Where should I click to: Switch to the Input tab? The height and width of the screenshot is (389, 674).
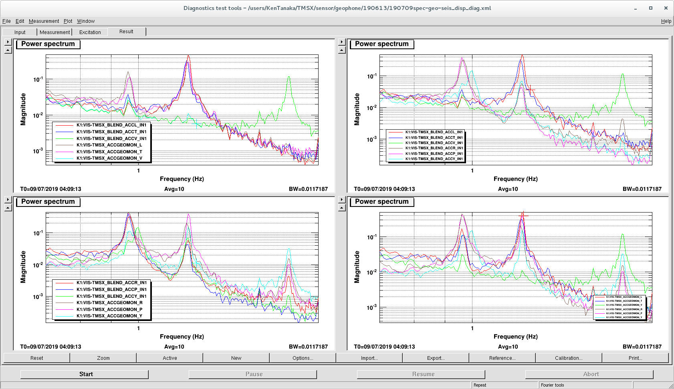coord(20,32)
